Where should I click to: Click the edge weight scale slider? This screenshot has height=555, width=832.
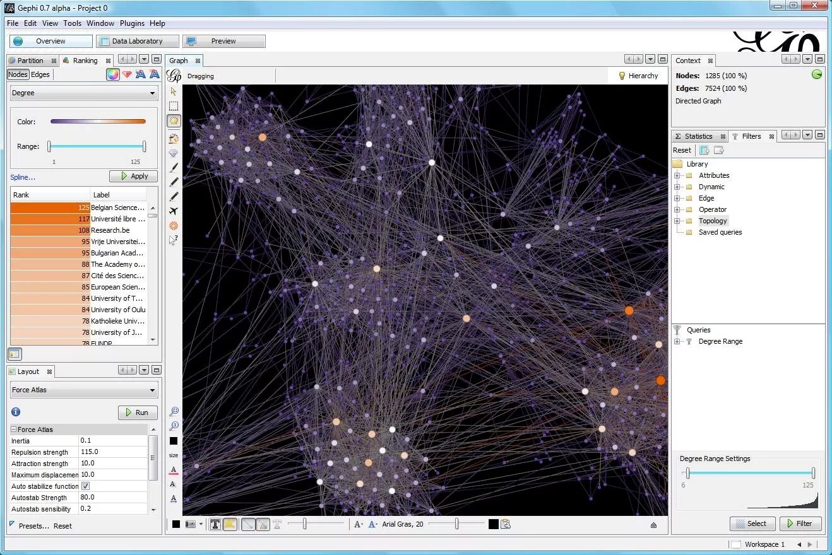[316, 524]
